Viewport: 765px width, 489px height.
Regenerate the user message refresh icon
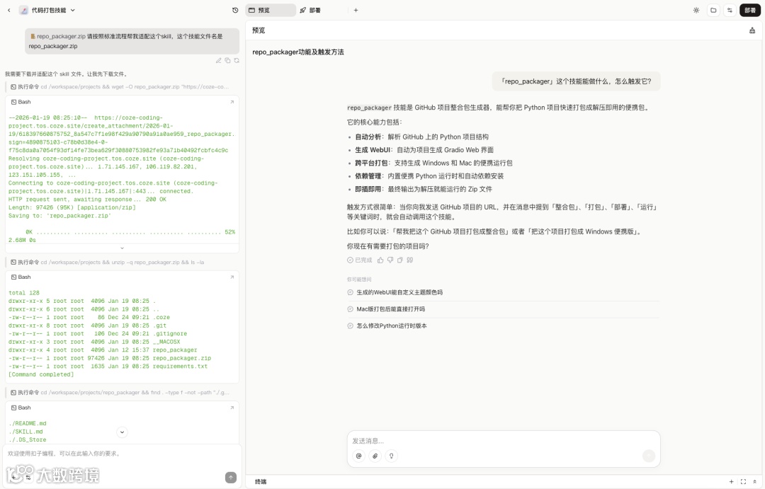coord(237,60)
